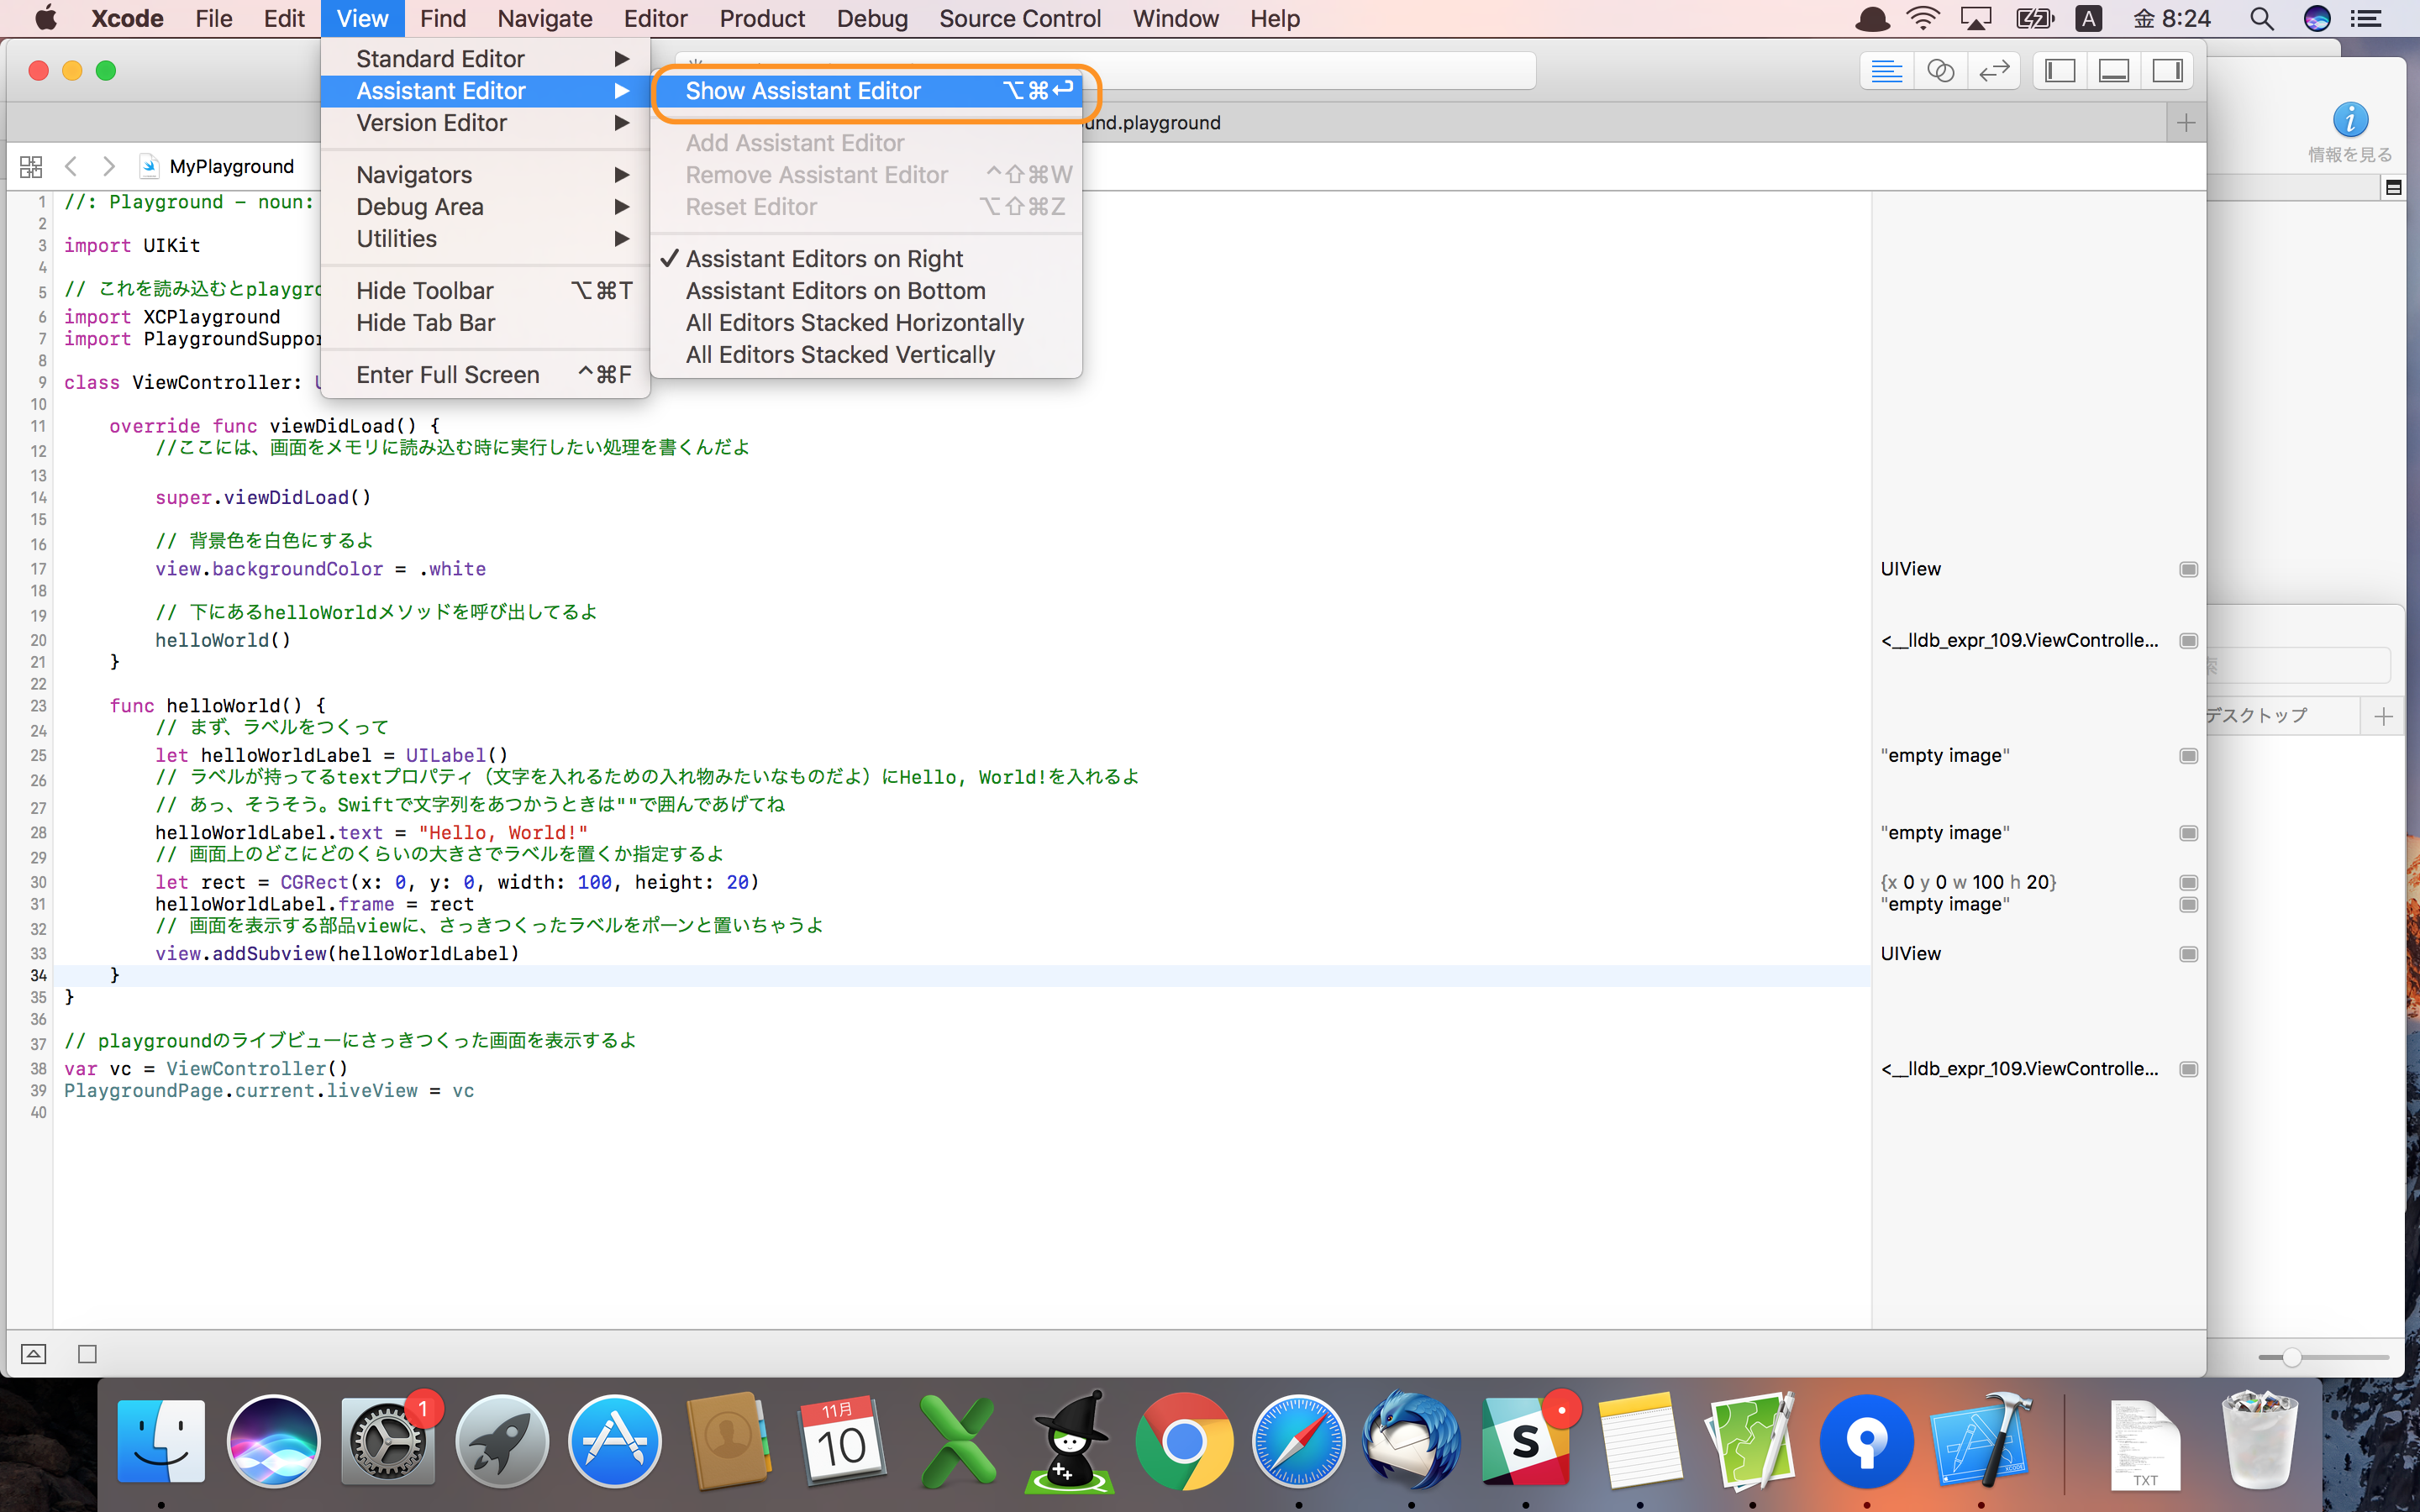Expand the Navigators submenu
2420x1512 pixels.
(486, 175)
